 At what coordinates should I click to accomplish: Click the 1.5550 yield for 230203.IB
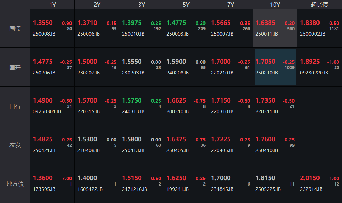click(x=132, y=62)
